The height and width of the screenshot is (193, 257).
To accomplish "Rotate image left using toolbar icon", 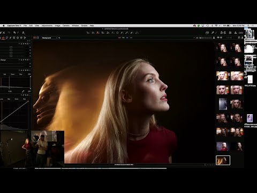I will pyautogui.click(x=222, y=33).
